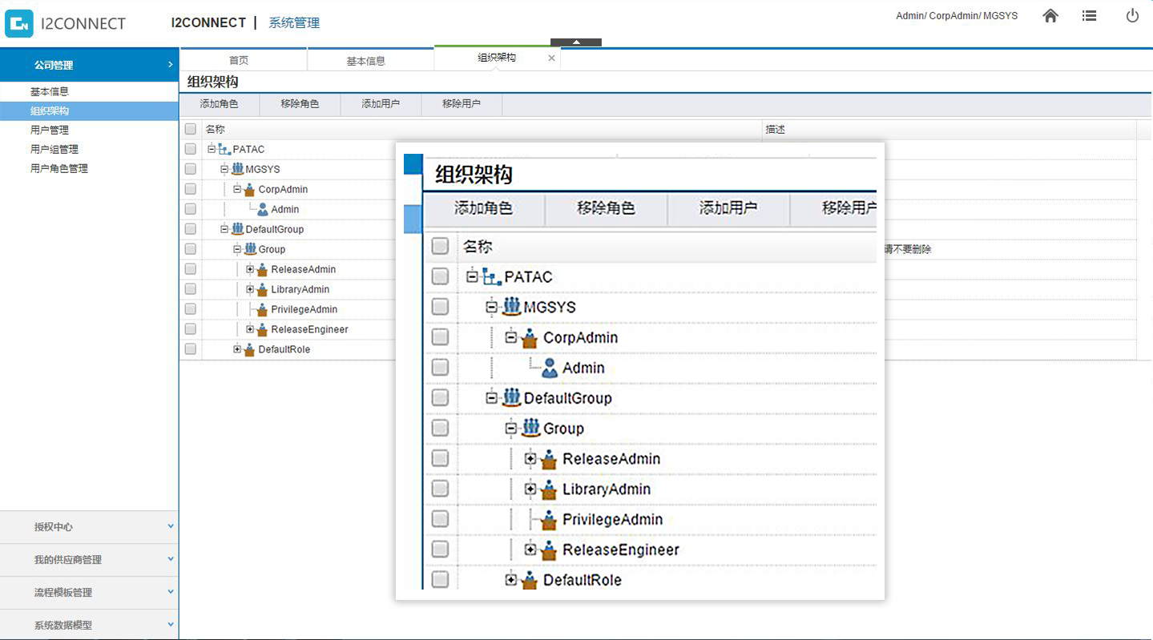Click PATAC organization icon in main page tree

225,150
